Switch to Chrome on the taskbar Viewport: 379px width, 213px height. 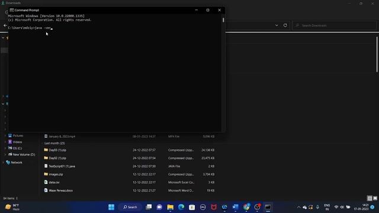click(x=246, y=207)
